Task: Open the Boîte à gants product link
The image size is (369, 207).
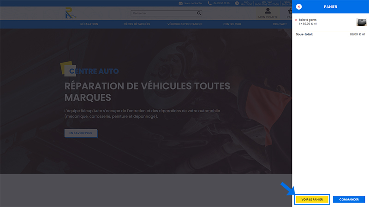Action: 308,20
